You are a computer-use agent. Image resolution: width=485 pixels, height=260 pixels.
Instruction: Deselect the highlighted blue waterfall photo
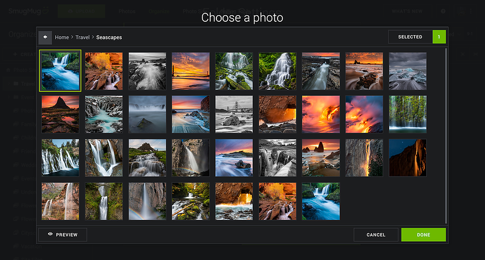tap(60, 71)
